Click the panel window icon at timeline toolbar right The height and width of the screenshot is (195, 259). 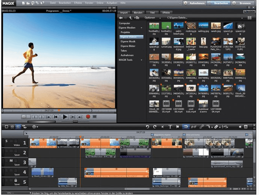tap(246, 127)
